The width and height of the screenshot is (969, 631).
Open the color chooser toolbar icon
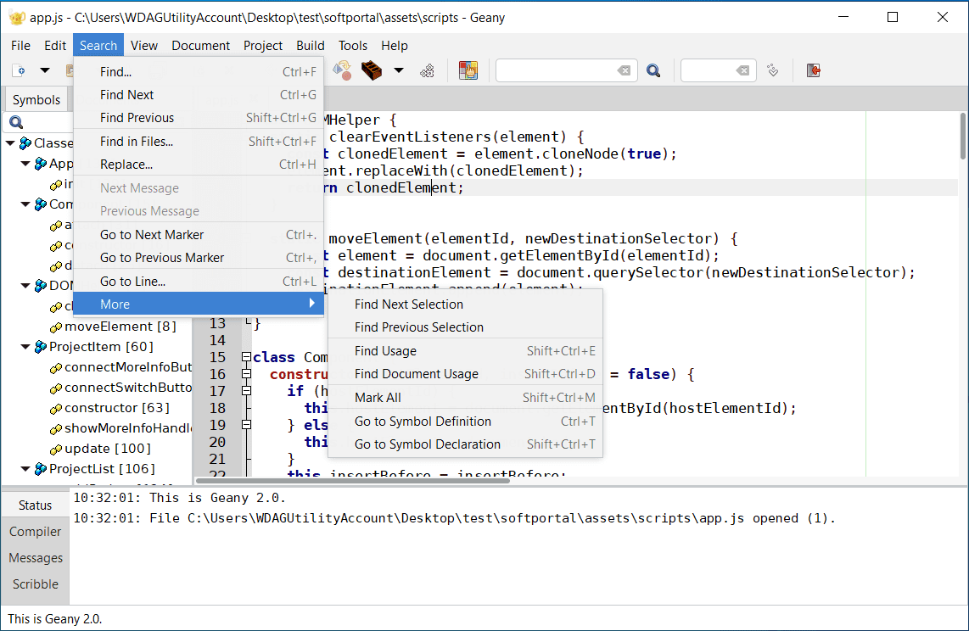[x=468, y=70]
